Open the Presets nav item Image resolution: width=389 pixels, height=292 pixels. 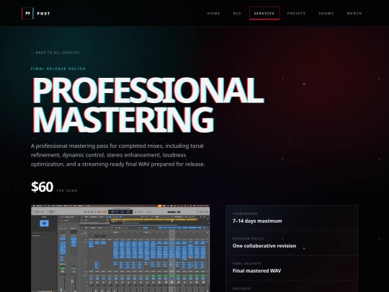(x=296, y=14)
